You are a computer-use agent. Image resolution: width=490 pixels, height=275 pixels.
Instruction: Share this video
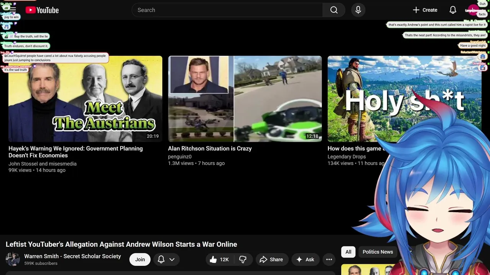(271, 259)
